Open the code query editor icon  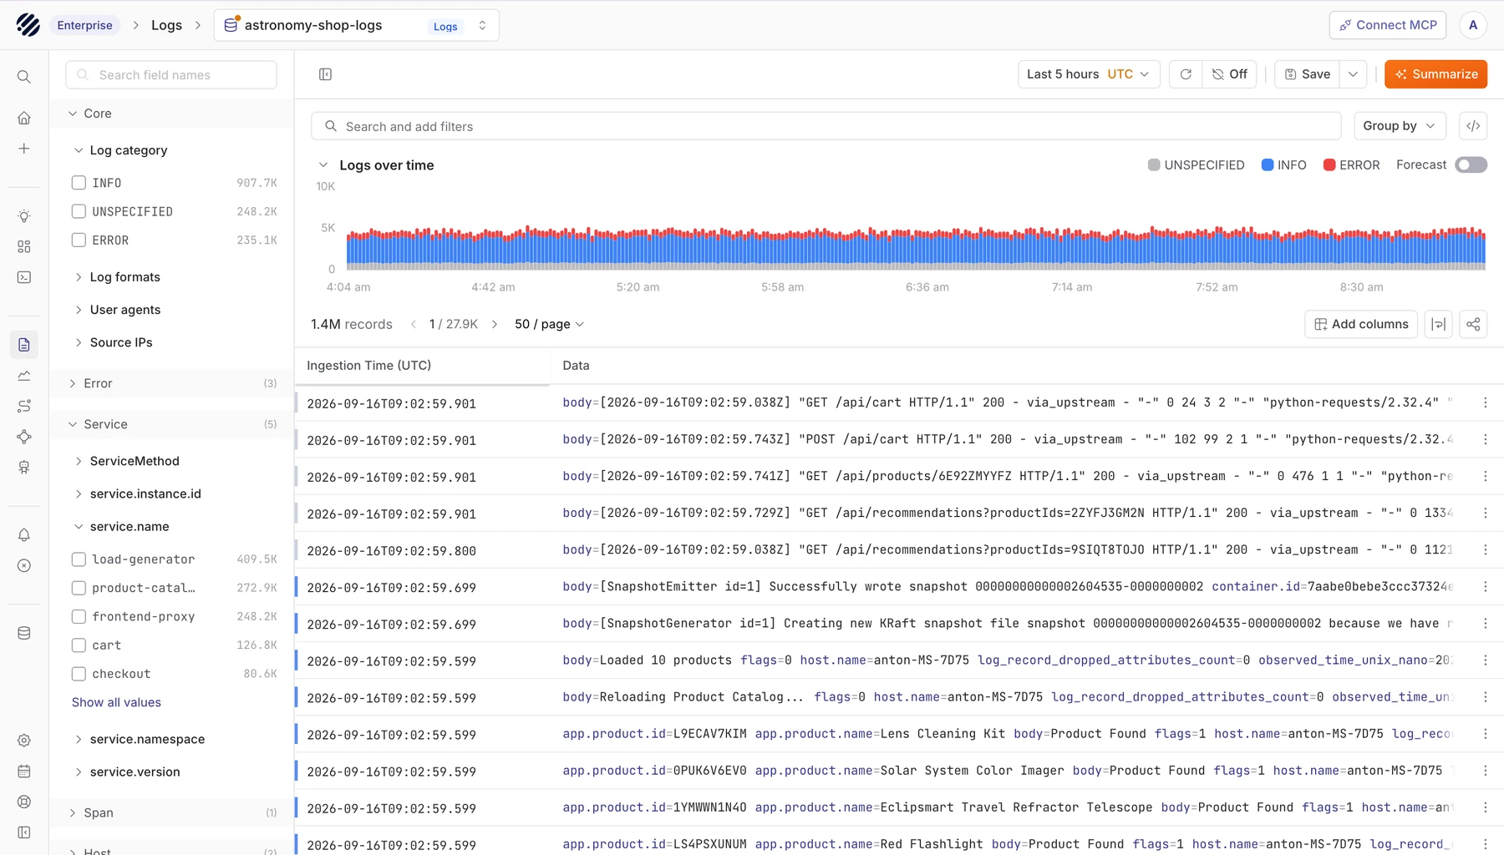pyautogui.click(x=1473, y=126)
